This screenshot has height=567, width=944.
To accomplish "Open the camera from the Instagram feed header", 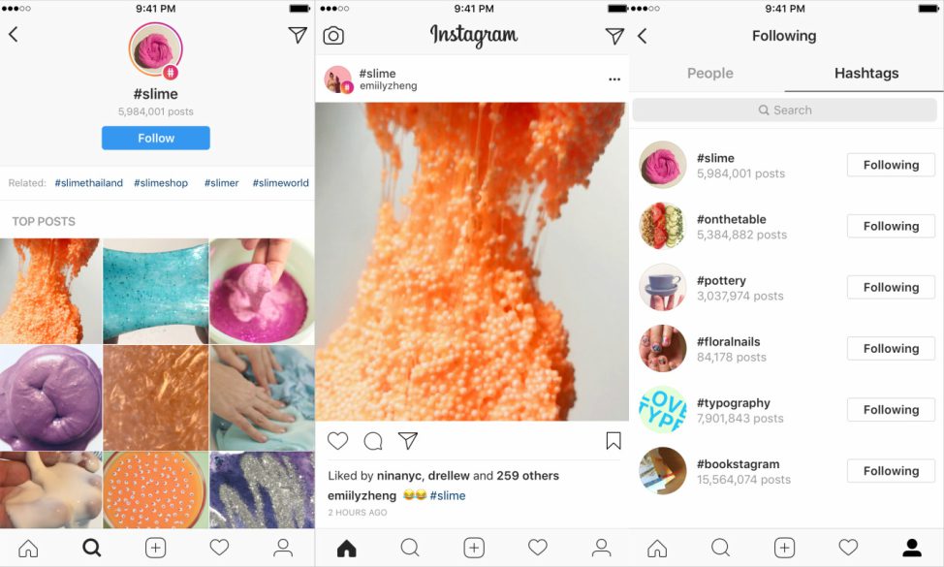I will [x=333, y=36].
